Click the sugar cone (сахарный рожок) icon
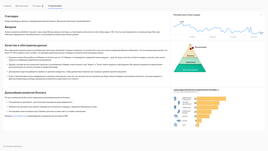This screenshot has height=151, width=268. tap(179, 112)
